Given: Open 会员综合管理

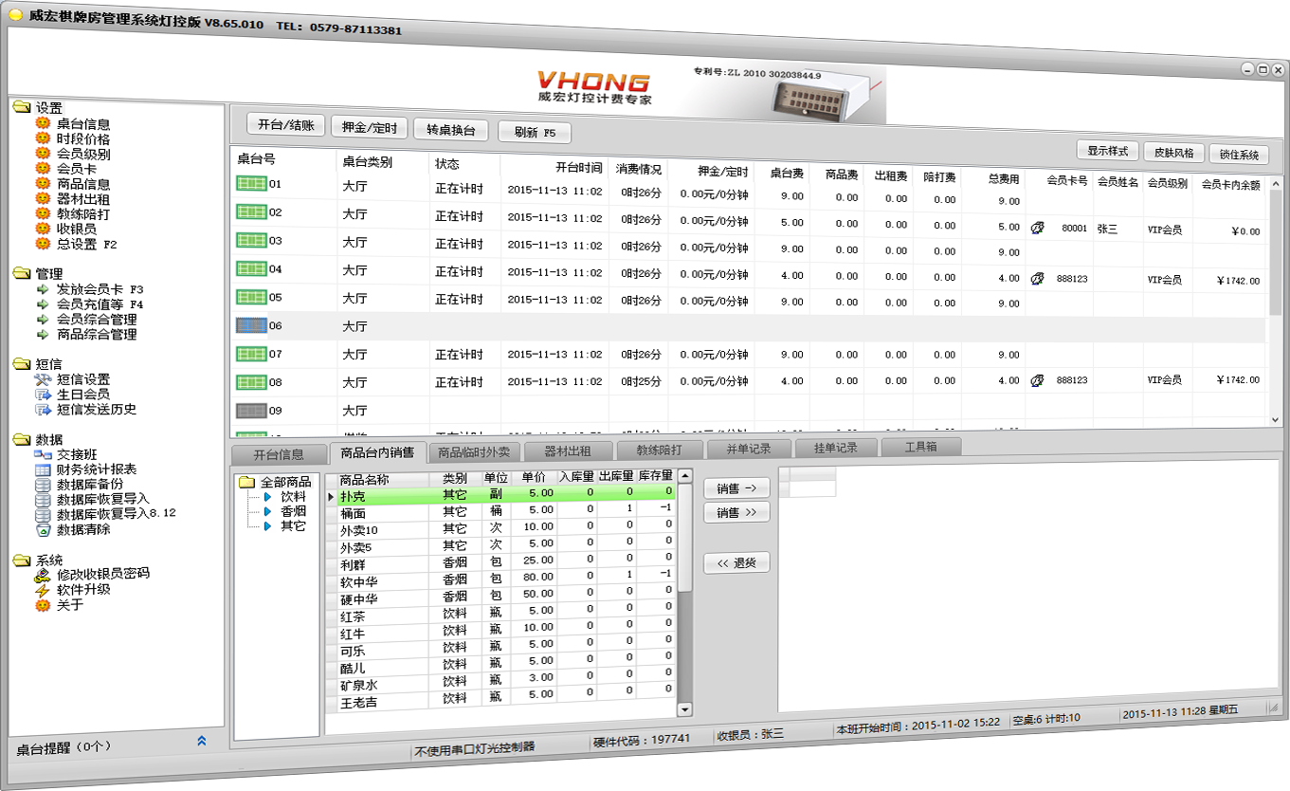Looking at the screenshot, I should point(97,320).
